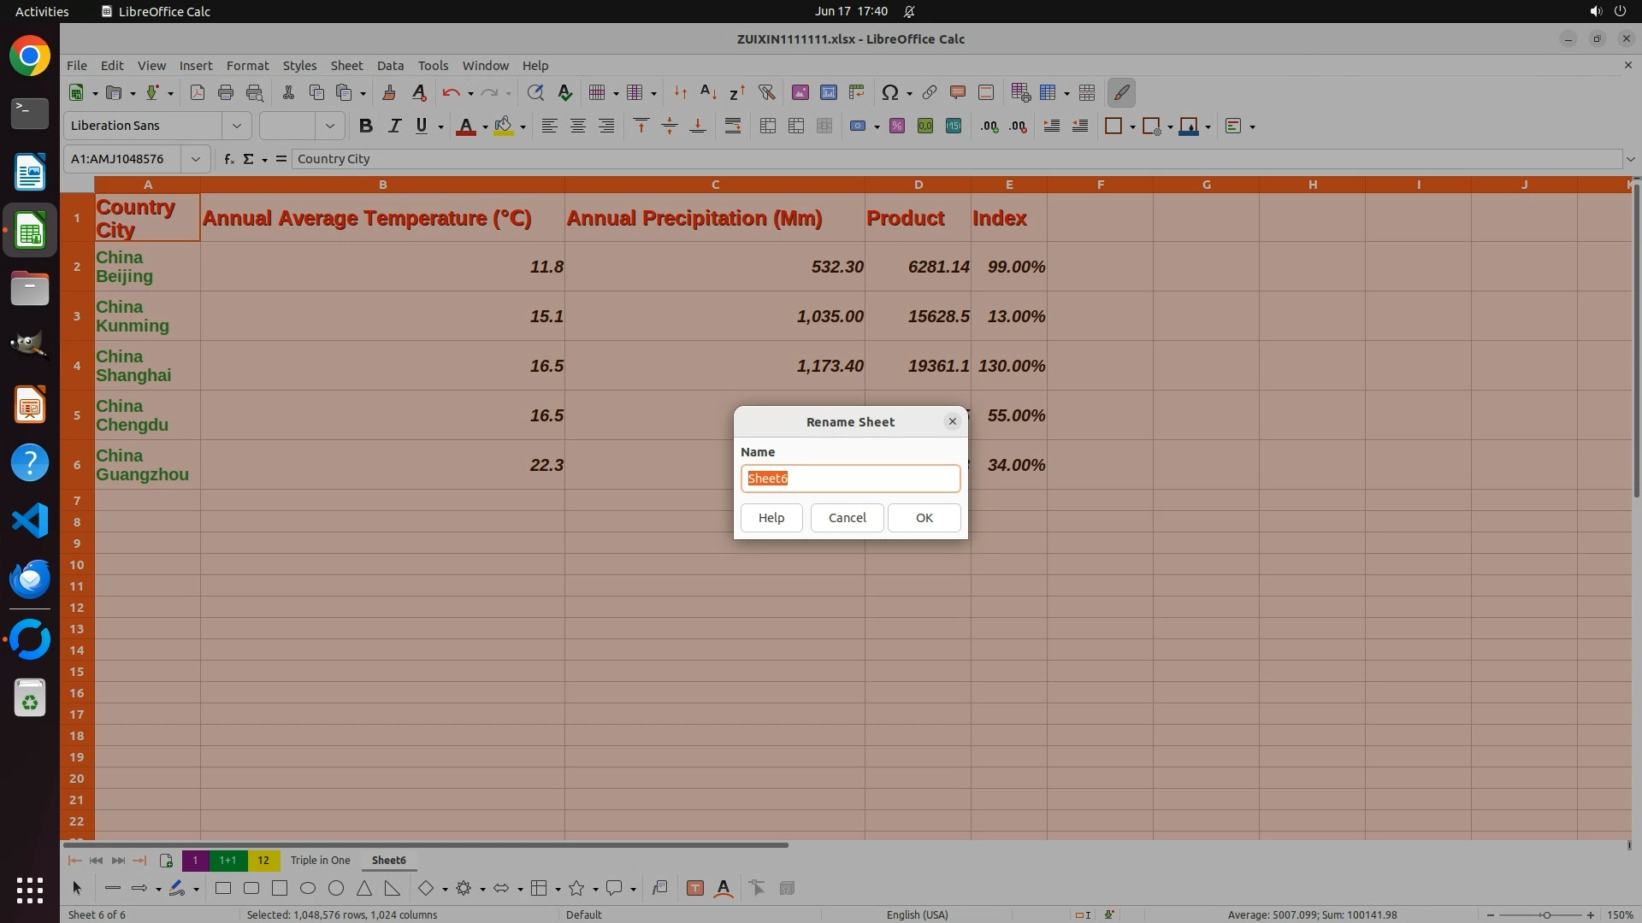This screenshot has width=1642, height=923.
Task: Click the Insert Chart toolbar icon
Action: coord(828,92)
